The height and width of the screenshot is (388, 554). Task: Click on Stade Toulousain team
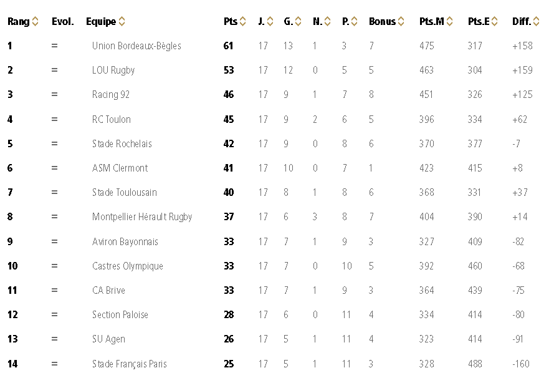coord(125,193)
